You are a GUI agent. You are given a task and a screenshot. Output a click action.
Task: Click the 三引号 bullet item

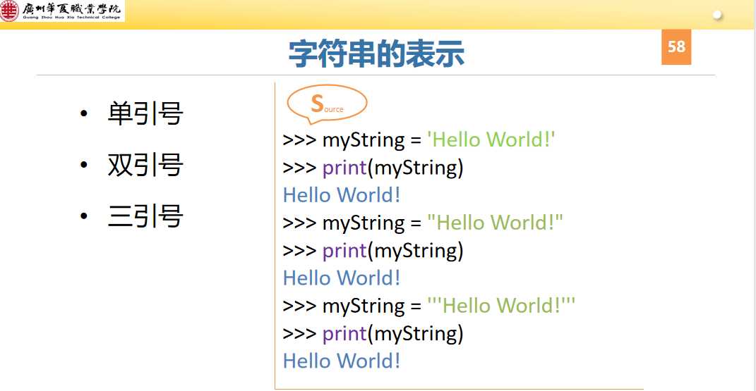coord(145,216)
